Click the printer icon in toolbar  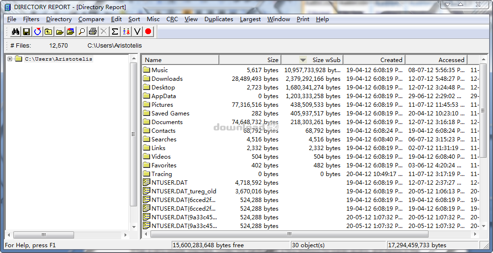[93, 32]
